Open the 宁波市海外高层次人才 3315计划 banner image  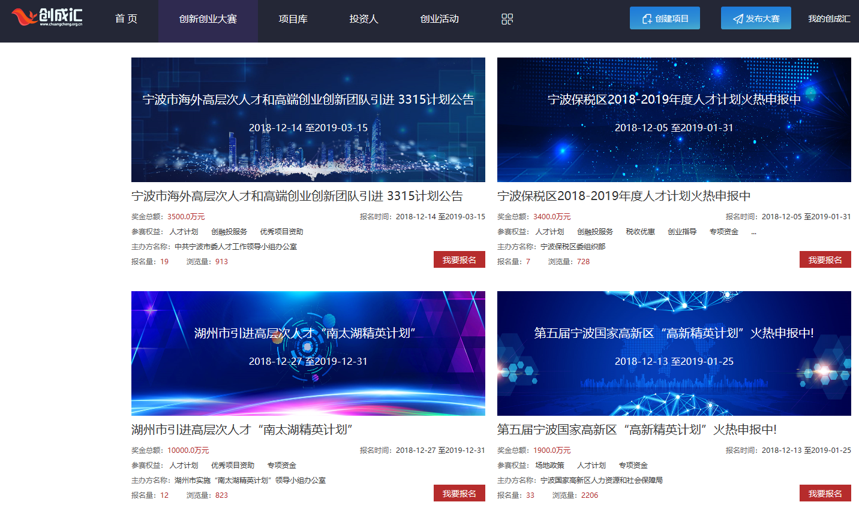308,120
